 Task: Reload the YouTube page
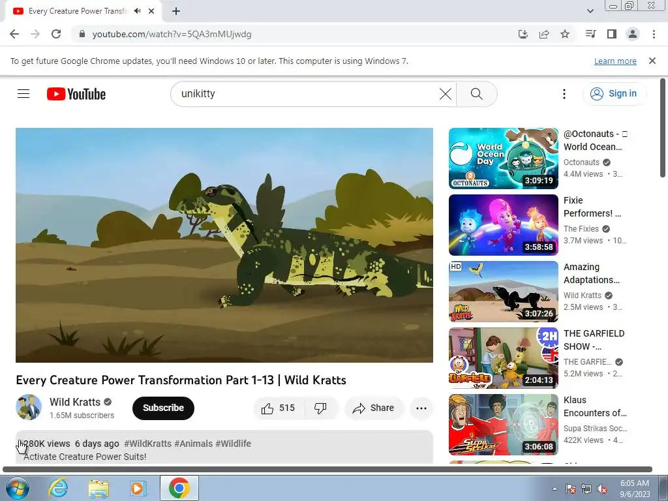point(56,34)
